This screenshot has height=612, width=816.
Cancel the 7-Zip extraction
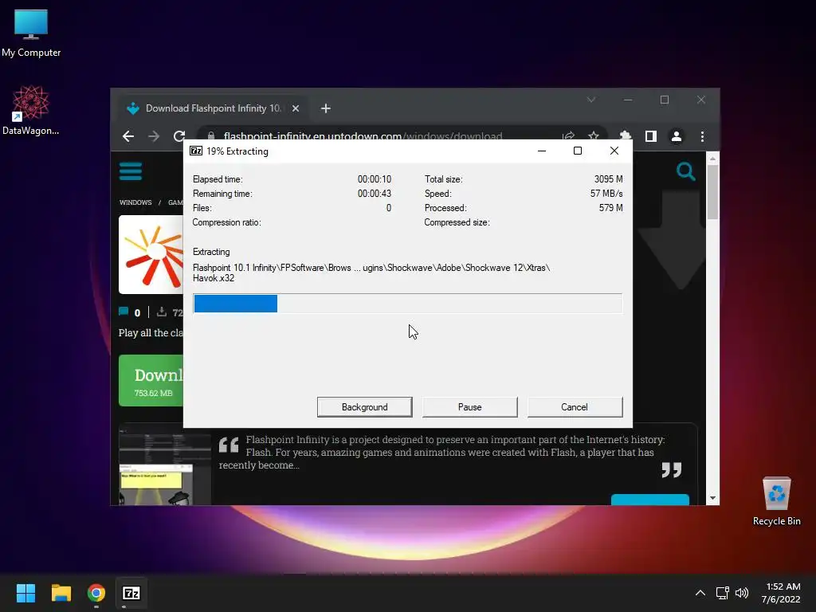point(575,407)
